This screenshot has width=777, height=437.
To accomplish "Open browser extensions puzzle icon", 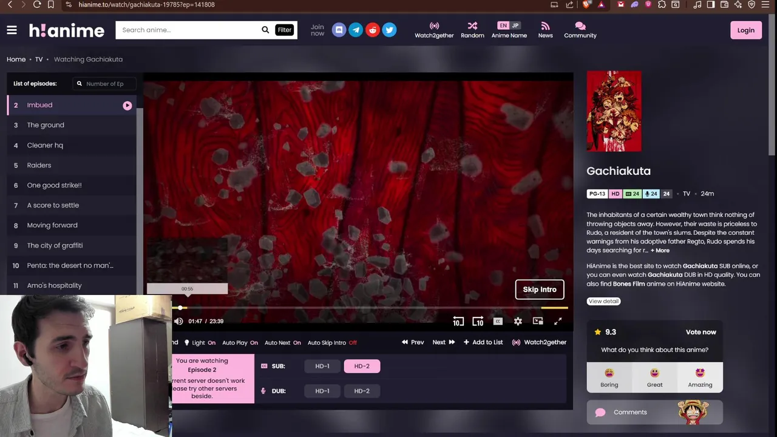I will (x=662, y=4).
